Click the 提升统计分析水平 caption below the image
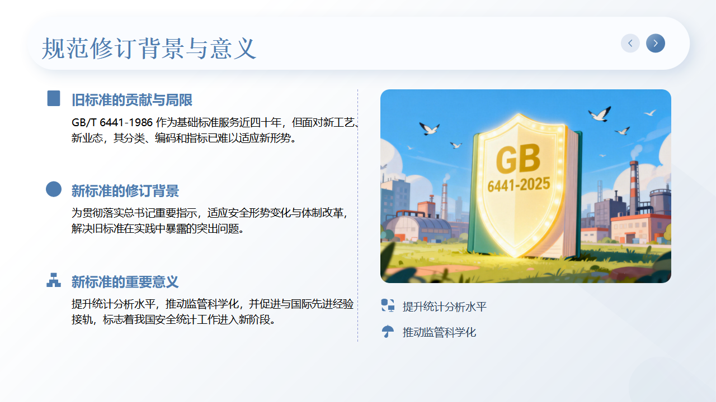The image size is (716, 402). tap(445, 307)
